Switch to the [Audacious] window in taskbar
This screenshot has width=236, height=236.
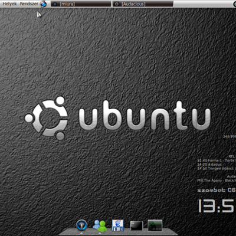pos(143,4)
